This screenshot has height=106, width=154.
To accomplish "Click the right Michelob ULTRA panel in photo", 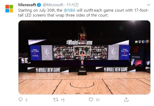I will pyautogui.click(x=125, y=52).
